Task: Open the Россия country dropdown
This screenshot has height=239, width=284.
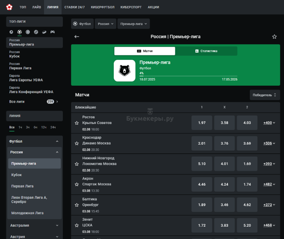Action: (105, 24)
